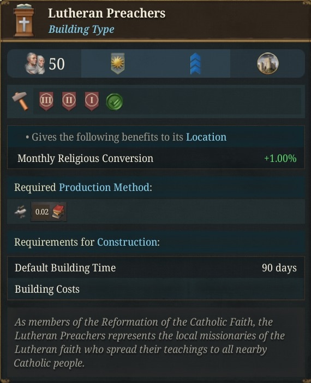Select the level II red shield badge

pos(69,101)
